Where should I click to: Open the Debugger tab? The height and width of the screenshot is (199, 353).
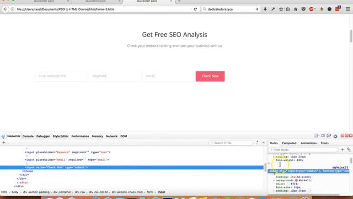43,137
